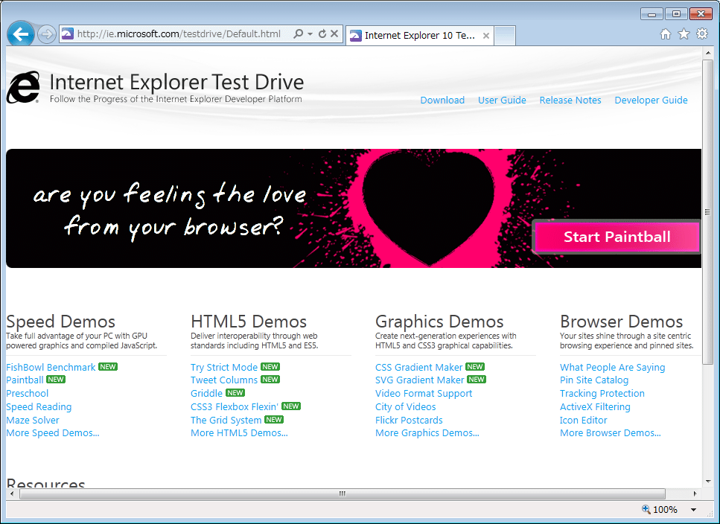Open the 100% zoom level dropdown
This screenshot has width=720, height=524.
tap(693, 509)
